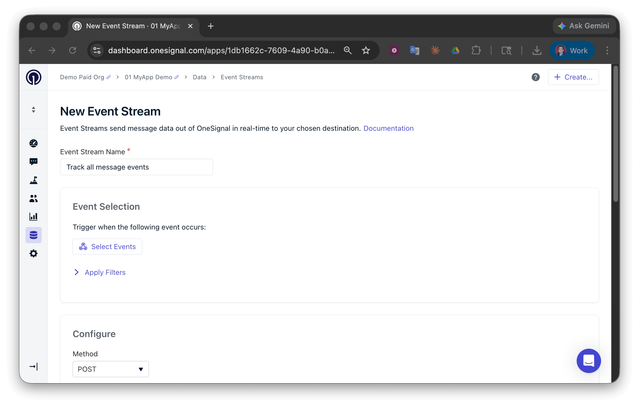Image resolution: width=639 pixels, height=407 pixels.
Task: Open the app switcher arrows at sidebar top
Action: coord(33,110)
